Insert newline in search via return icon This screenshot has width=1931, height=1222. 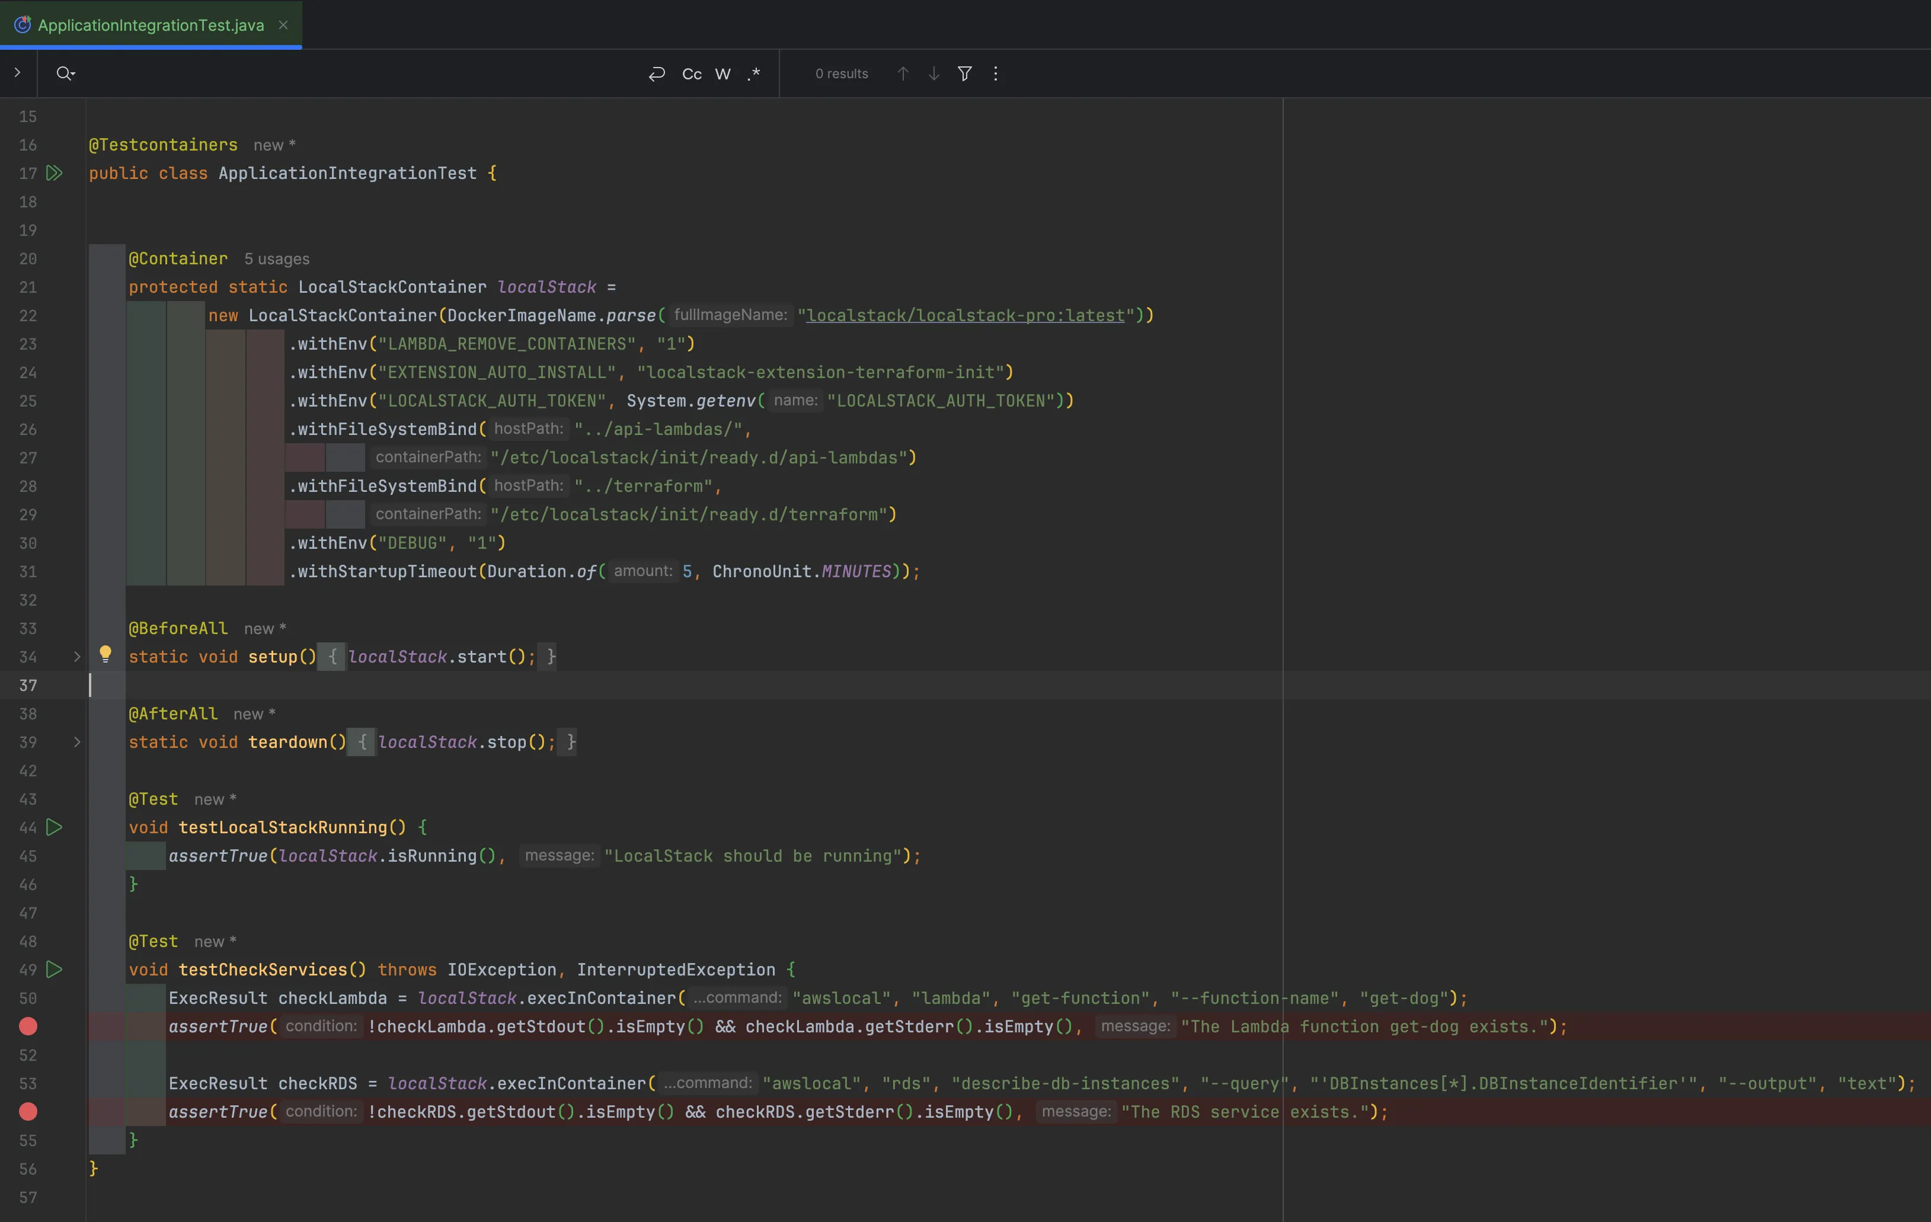(656, 73)
